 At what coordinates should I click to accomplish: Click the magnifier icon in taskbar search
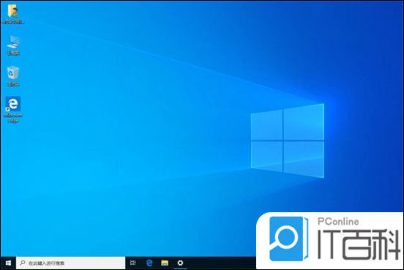[23, 263]
